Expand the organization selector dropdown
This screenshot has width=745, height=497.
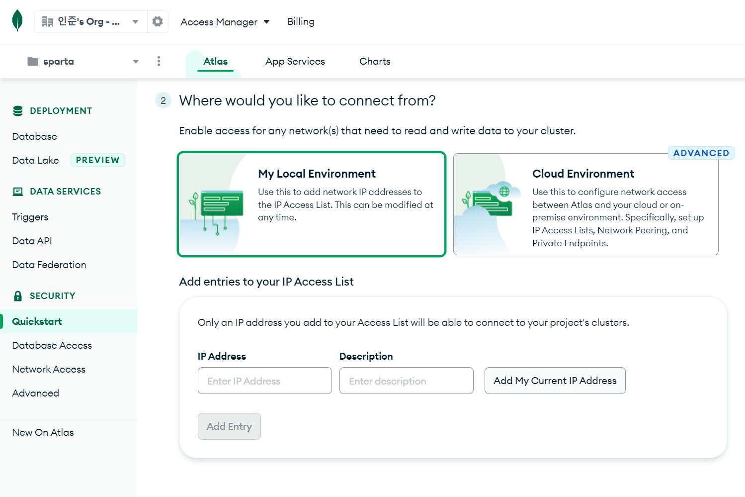tap(135, 21)
